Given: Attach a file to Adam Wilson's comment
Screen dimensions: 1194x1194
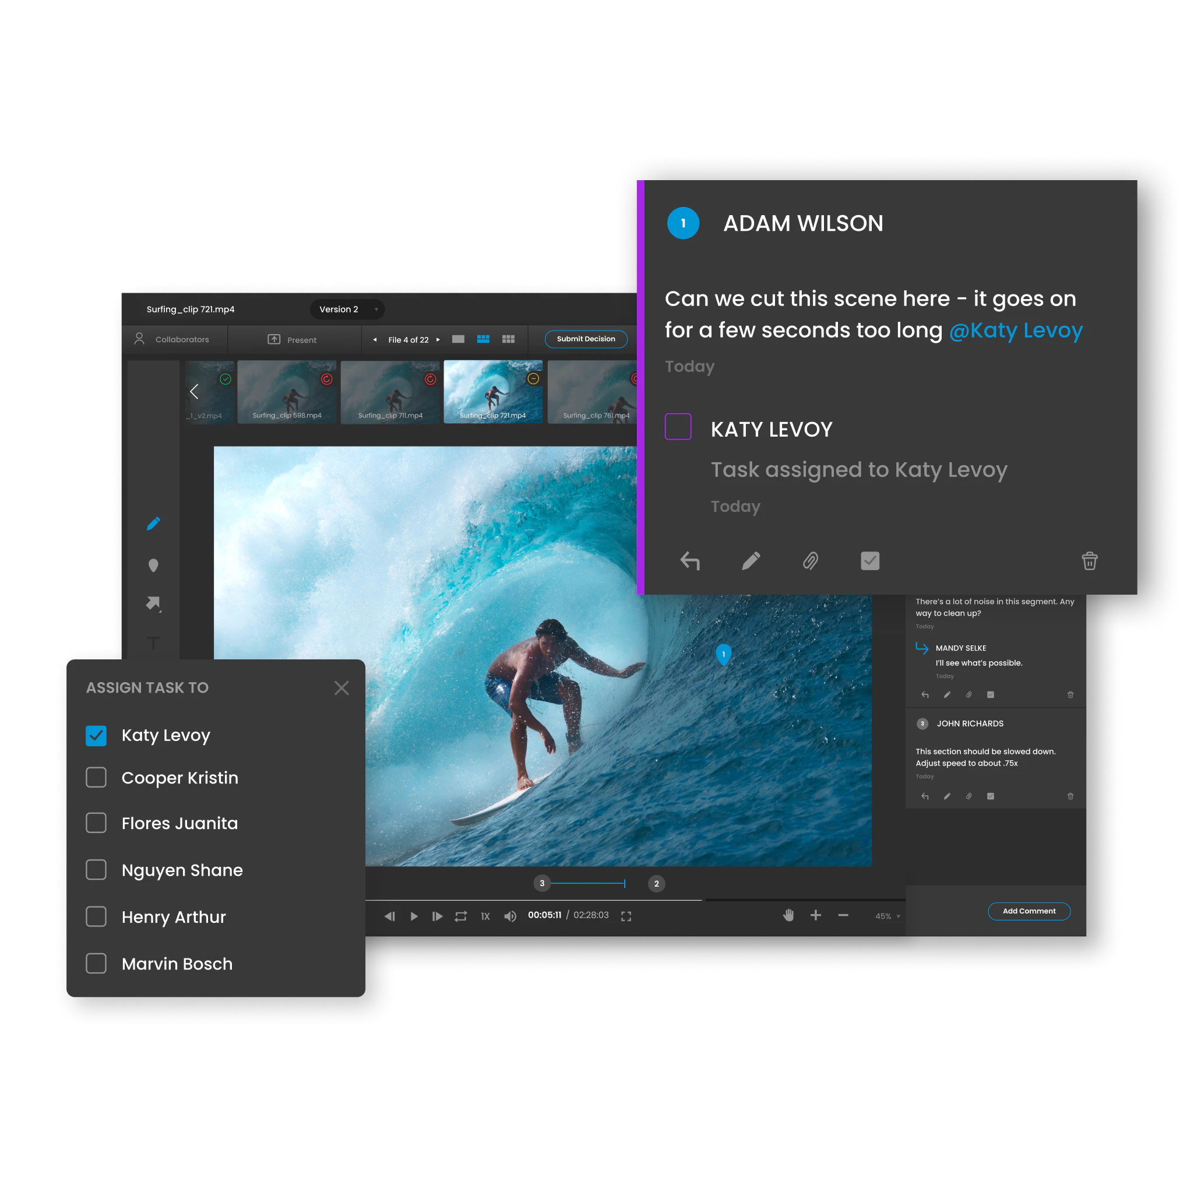Looking at the screenshot, I should click(810, 561).
